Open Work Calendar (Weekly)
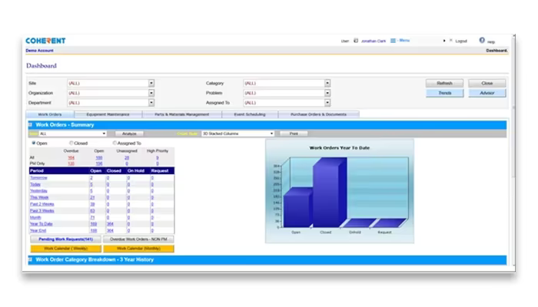Image resolution: width=538 pixels, height=307 pixels. [x=65, y=249]
